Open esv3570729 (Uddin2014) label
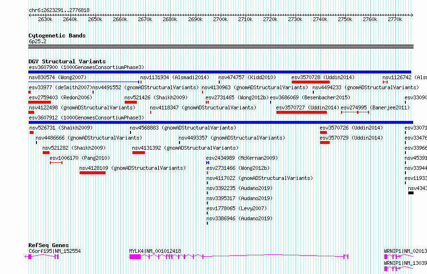 tap(351, 138)
